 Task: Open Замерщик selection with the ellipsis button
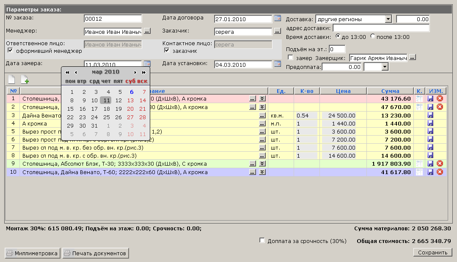coord(412,57)
